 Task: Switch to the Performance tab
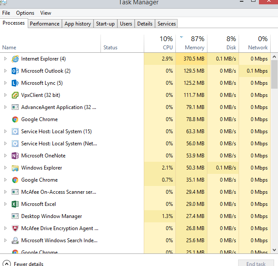tap(45, 24)
